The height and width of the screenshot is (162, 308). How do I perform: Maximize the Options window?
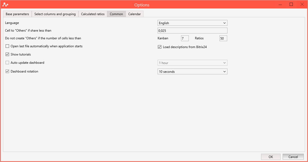pos(291,5)
